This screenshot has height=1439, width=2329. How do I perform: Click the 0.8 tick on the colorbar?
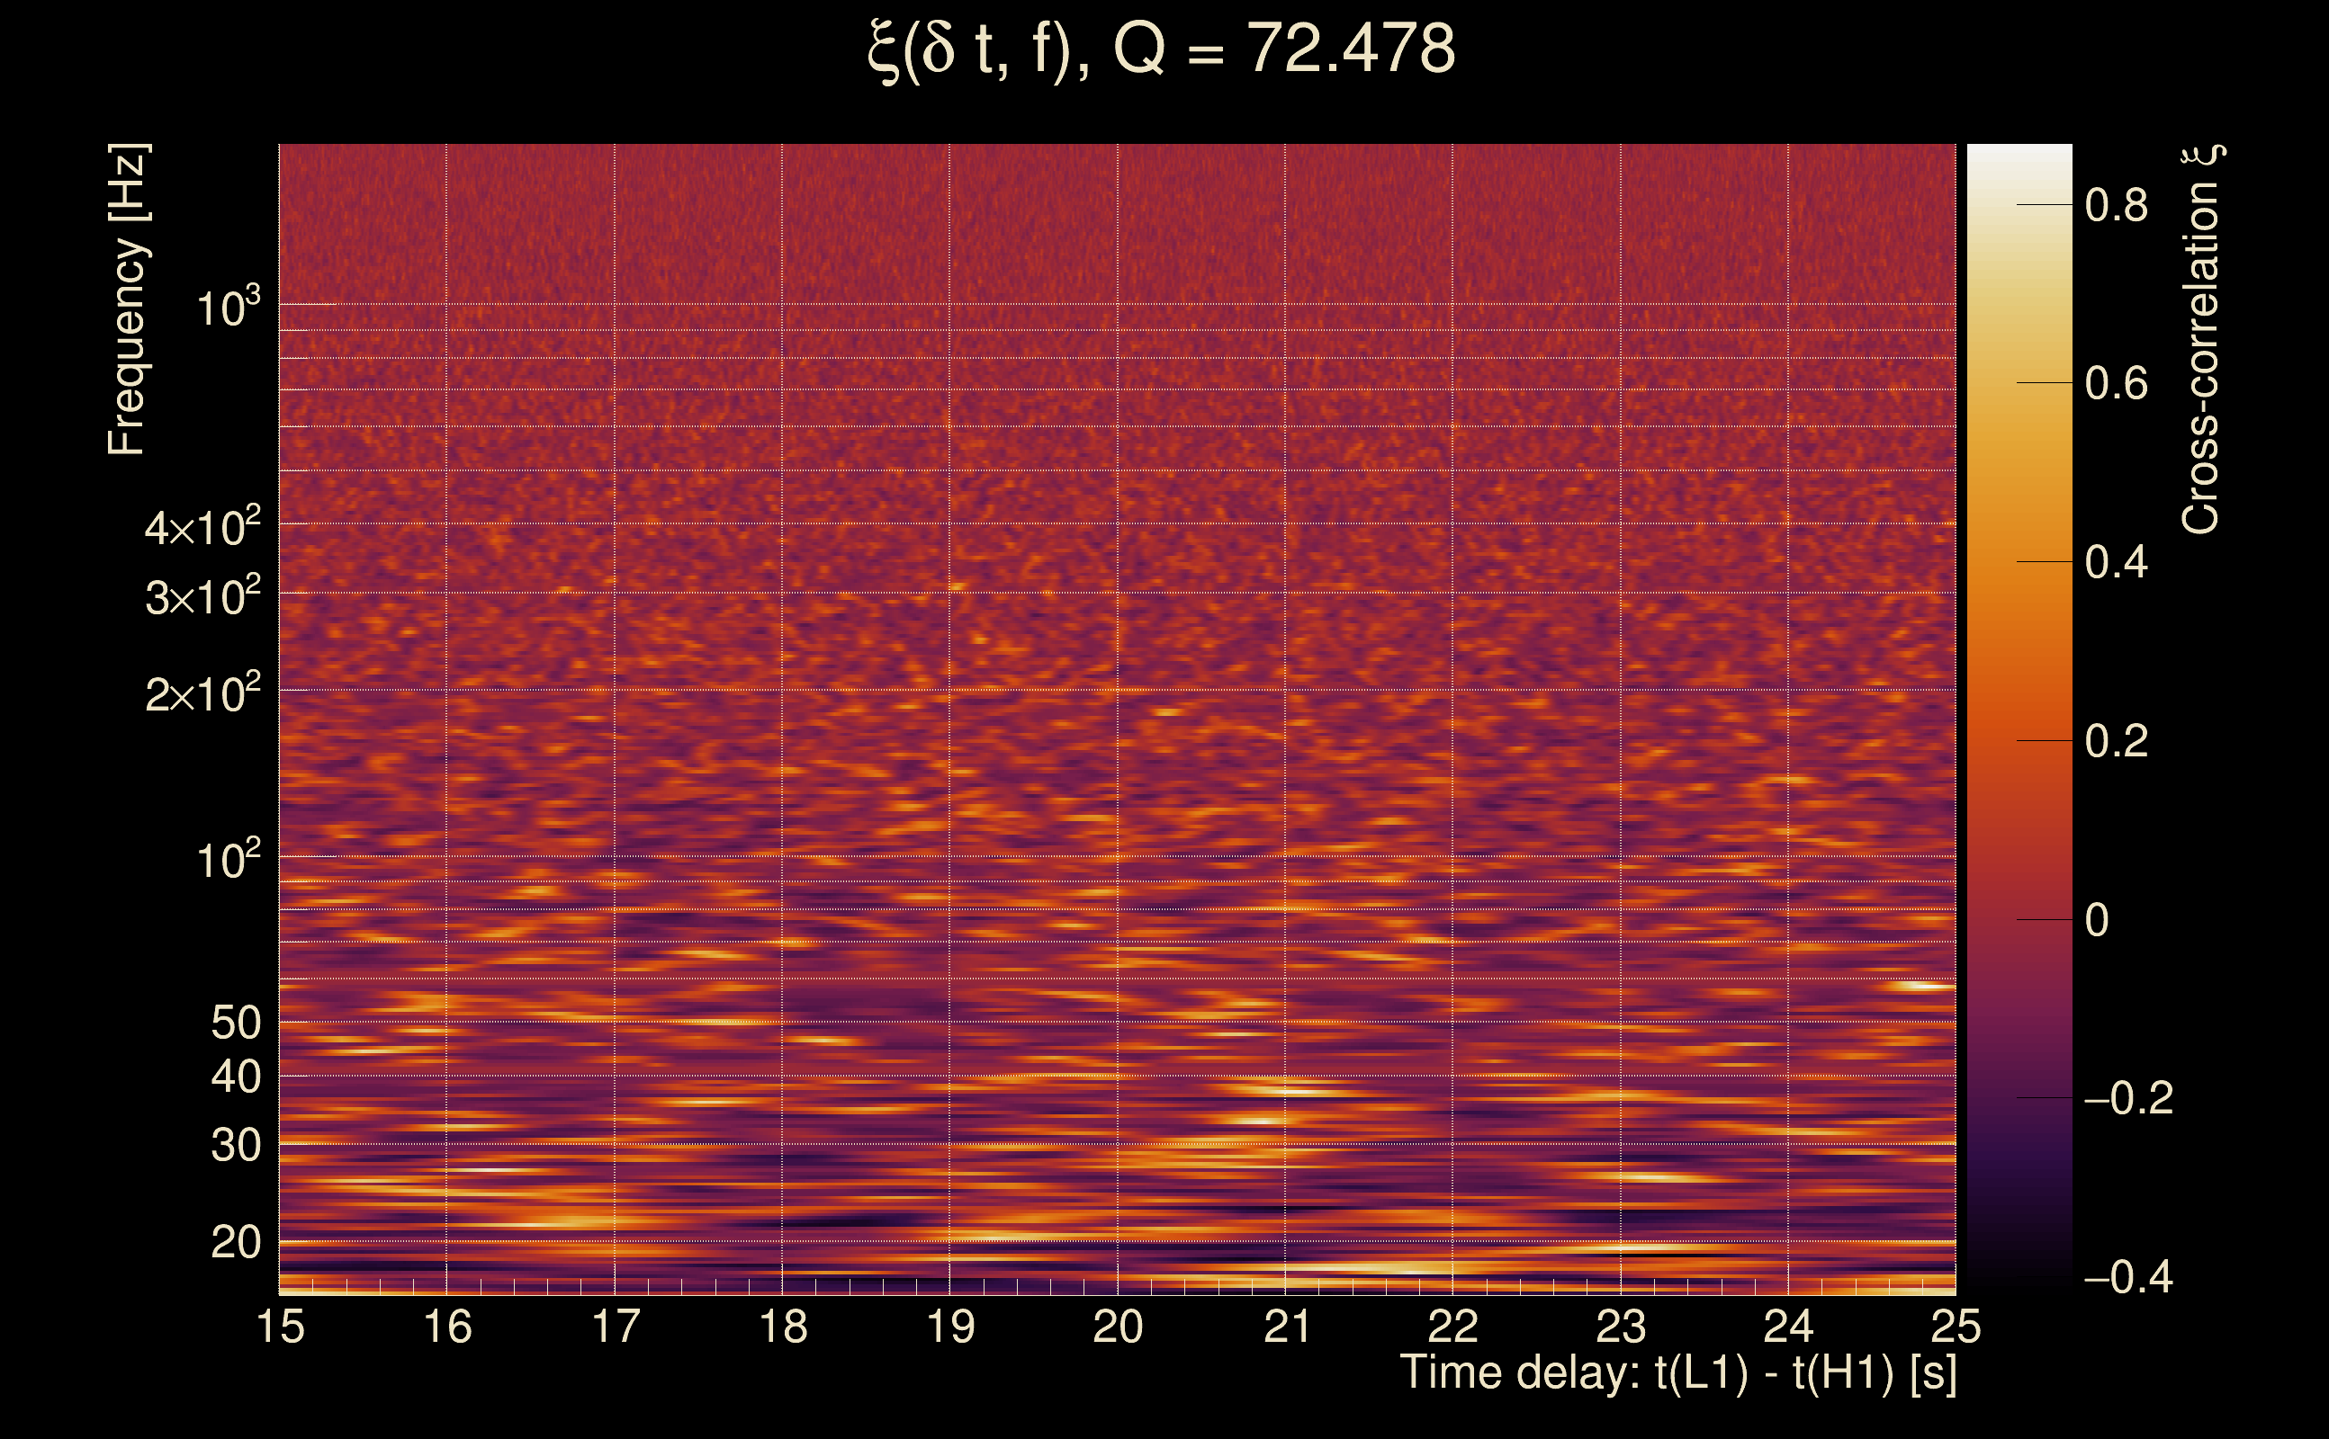click(2116, 206)
